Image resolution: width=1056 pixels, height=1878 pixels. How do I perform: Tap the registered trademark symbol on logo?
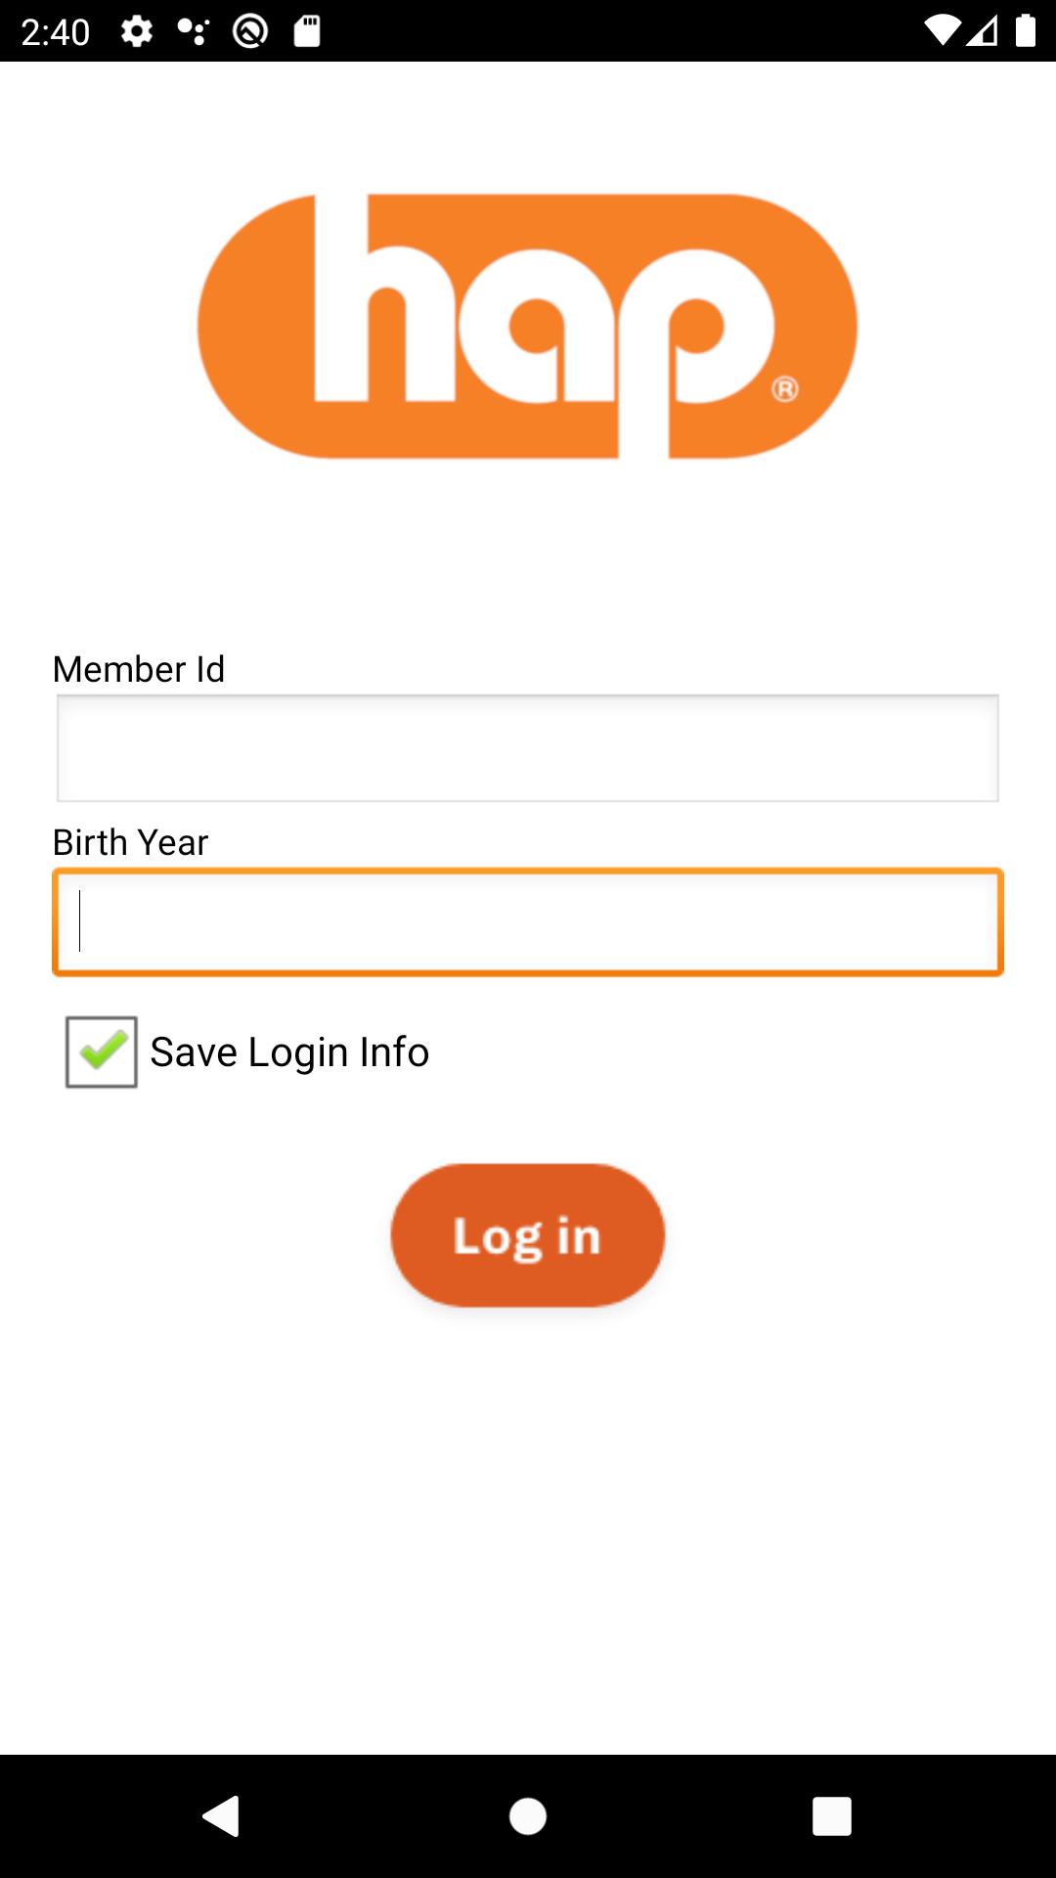tap(785, 389)
